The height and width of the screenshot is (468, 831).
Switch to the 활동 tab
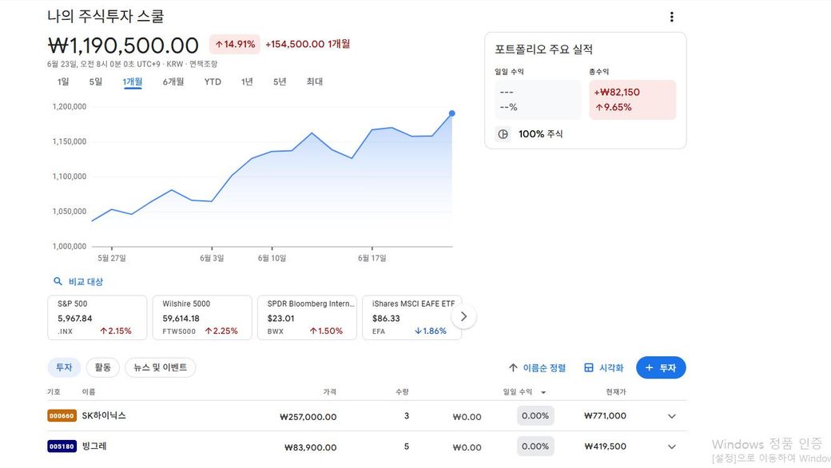pos(103,367)
